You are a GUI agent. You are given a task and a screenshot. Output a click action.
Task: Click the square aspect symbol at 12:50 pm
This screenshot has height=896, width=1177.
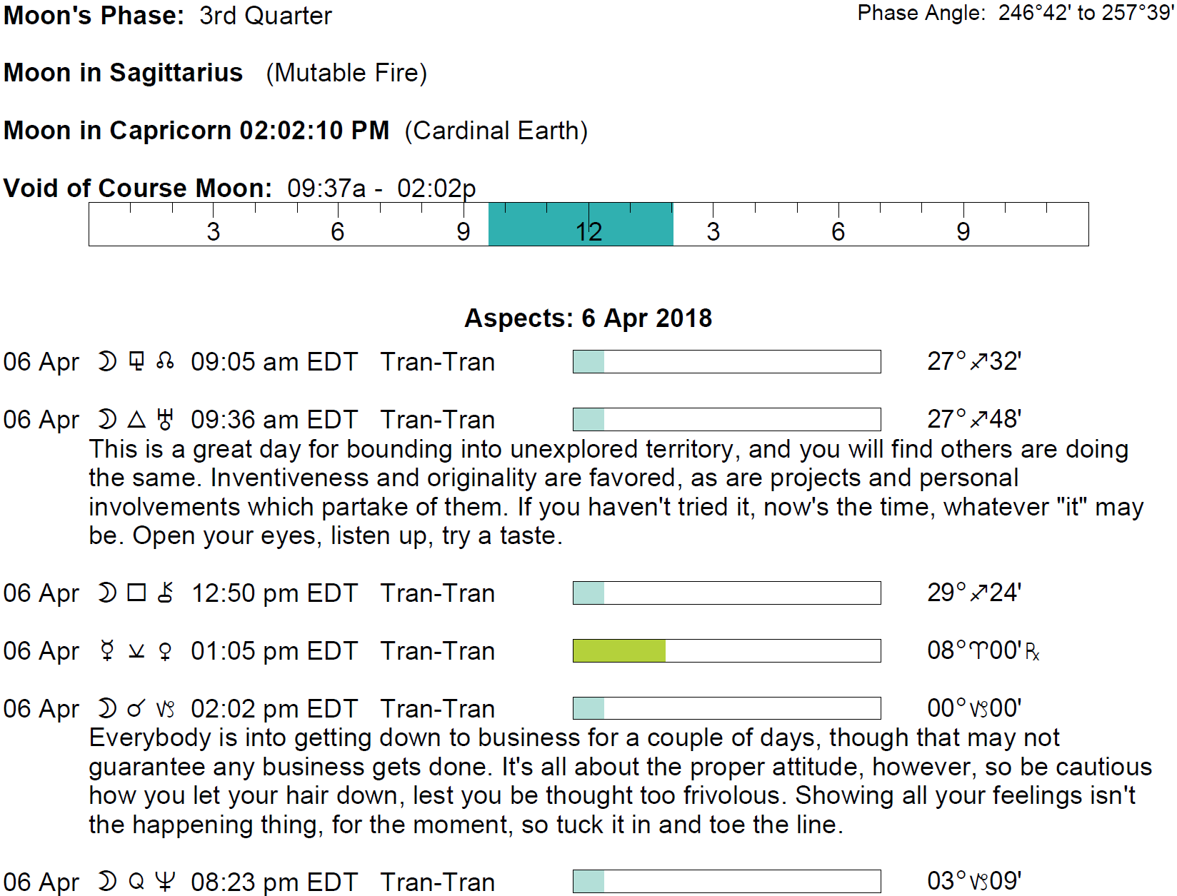[136, 593]
